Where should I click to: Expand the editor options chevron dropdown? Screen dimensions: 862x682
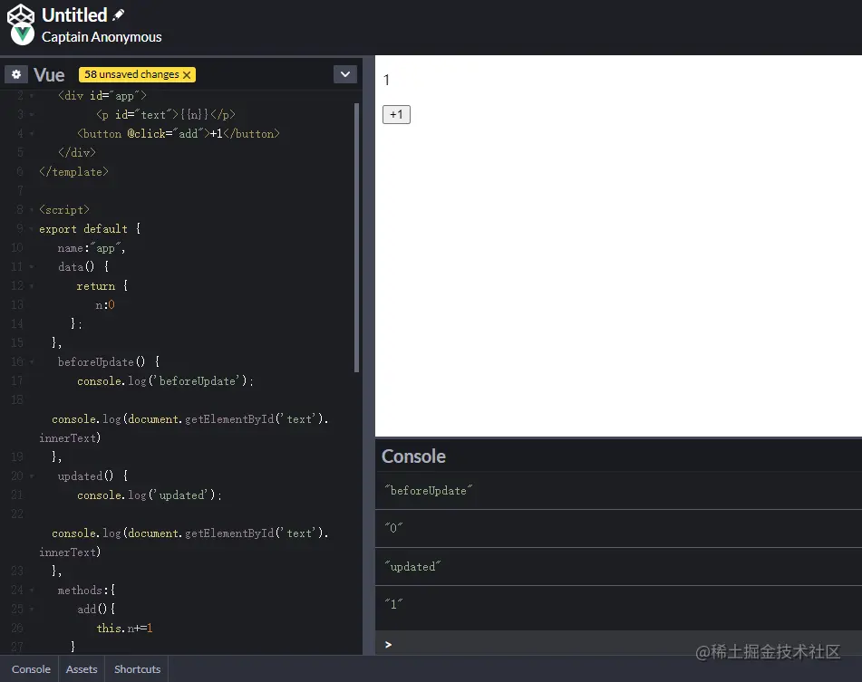345,74
